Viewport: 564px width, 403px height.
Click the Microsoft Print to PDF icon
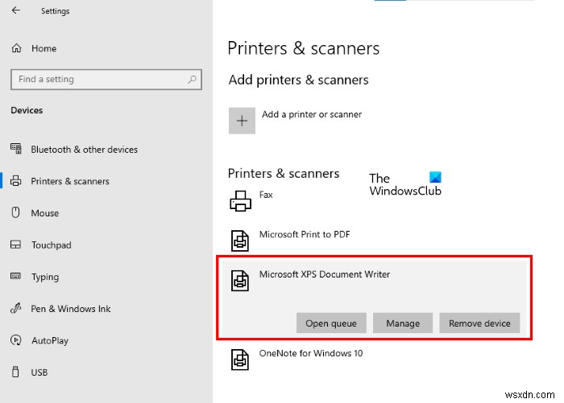click(x=240, y=241)
